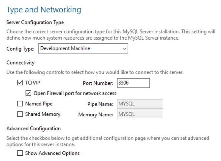Click the Advanced Configuration section heading
The image size is (221, 161).
coord(34,128)
